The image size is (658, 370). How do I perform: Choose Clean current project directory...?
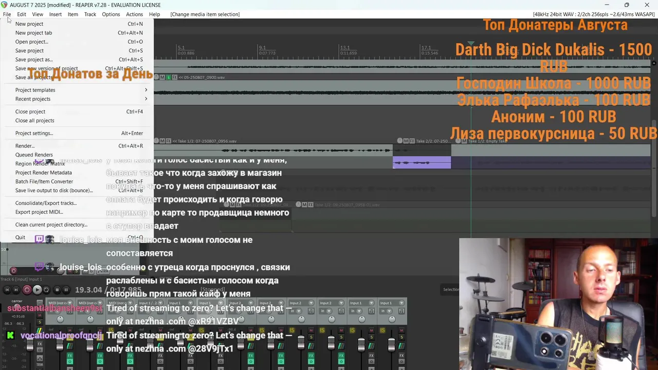[51, 225]
